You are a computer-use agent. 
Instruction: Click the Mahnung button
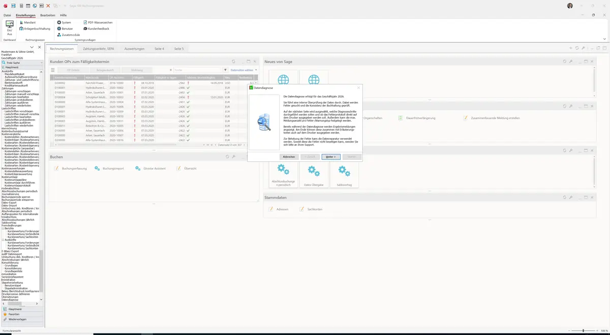[x=137, y=70]
